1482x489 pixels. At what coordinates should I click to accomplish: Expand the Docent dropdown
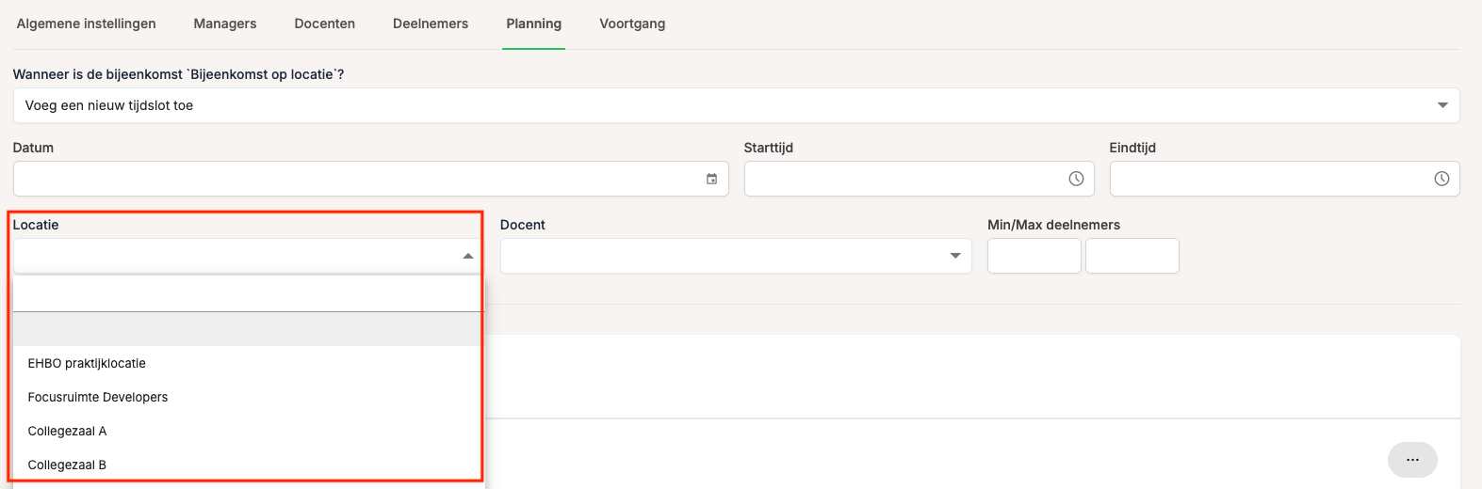tap(955, 256)
